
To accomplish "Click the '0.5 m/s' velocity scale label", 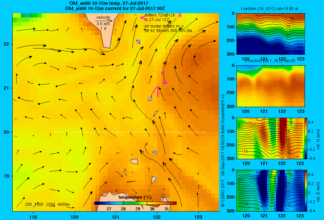I will pos(103,24).
